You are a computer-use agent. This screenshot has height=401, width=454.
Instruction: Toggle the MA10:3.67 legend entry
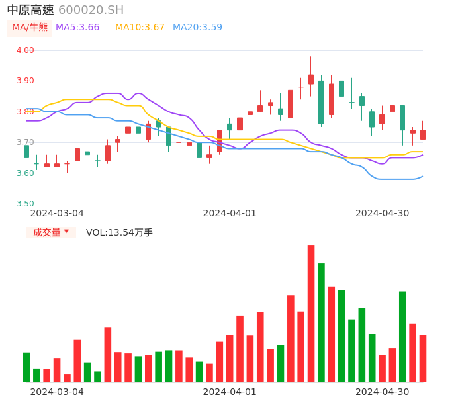[139, 28]
